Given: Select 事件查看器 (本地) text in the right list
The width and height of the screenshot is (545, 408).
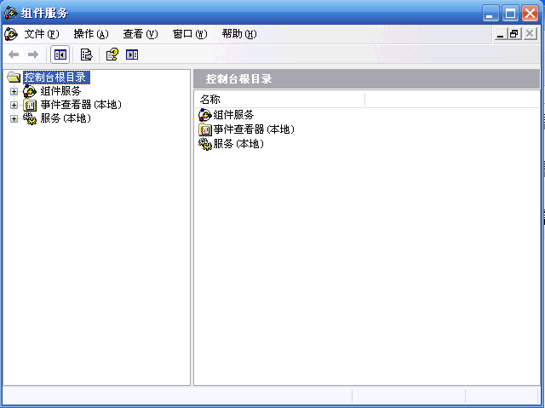Looking at the screenshot, I should [x=254, y=129].
